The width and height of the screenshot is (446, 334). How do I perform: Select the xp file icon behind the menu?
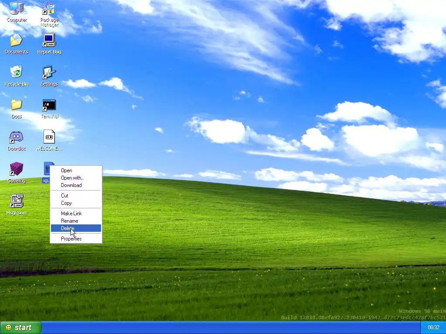[x=46, y=172]
